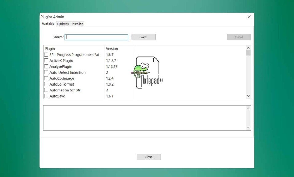294x177 pixels.
Task: Select the "AutoCodepage" row text
Action: [x=62, y=78]
